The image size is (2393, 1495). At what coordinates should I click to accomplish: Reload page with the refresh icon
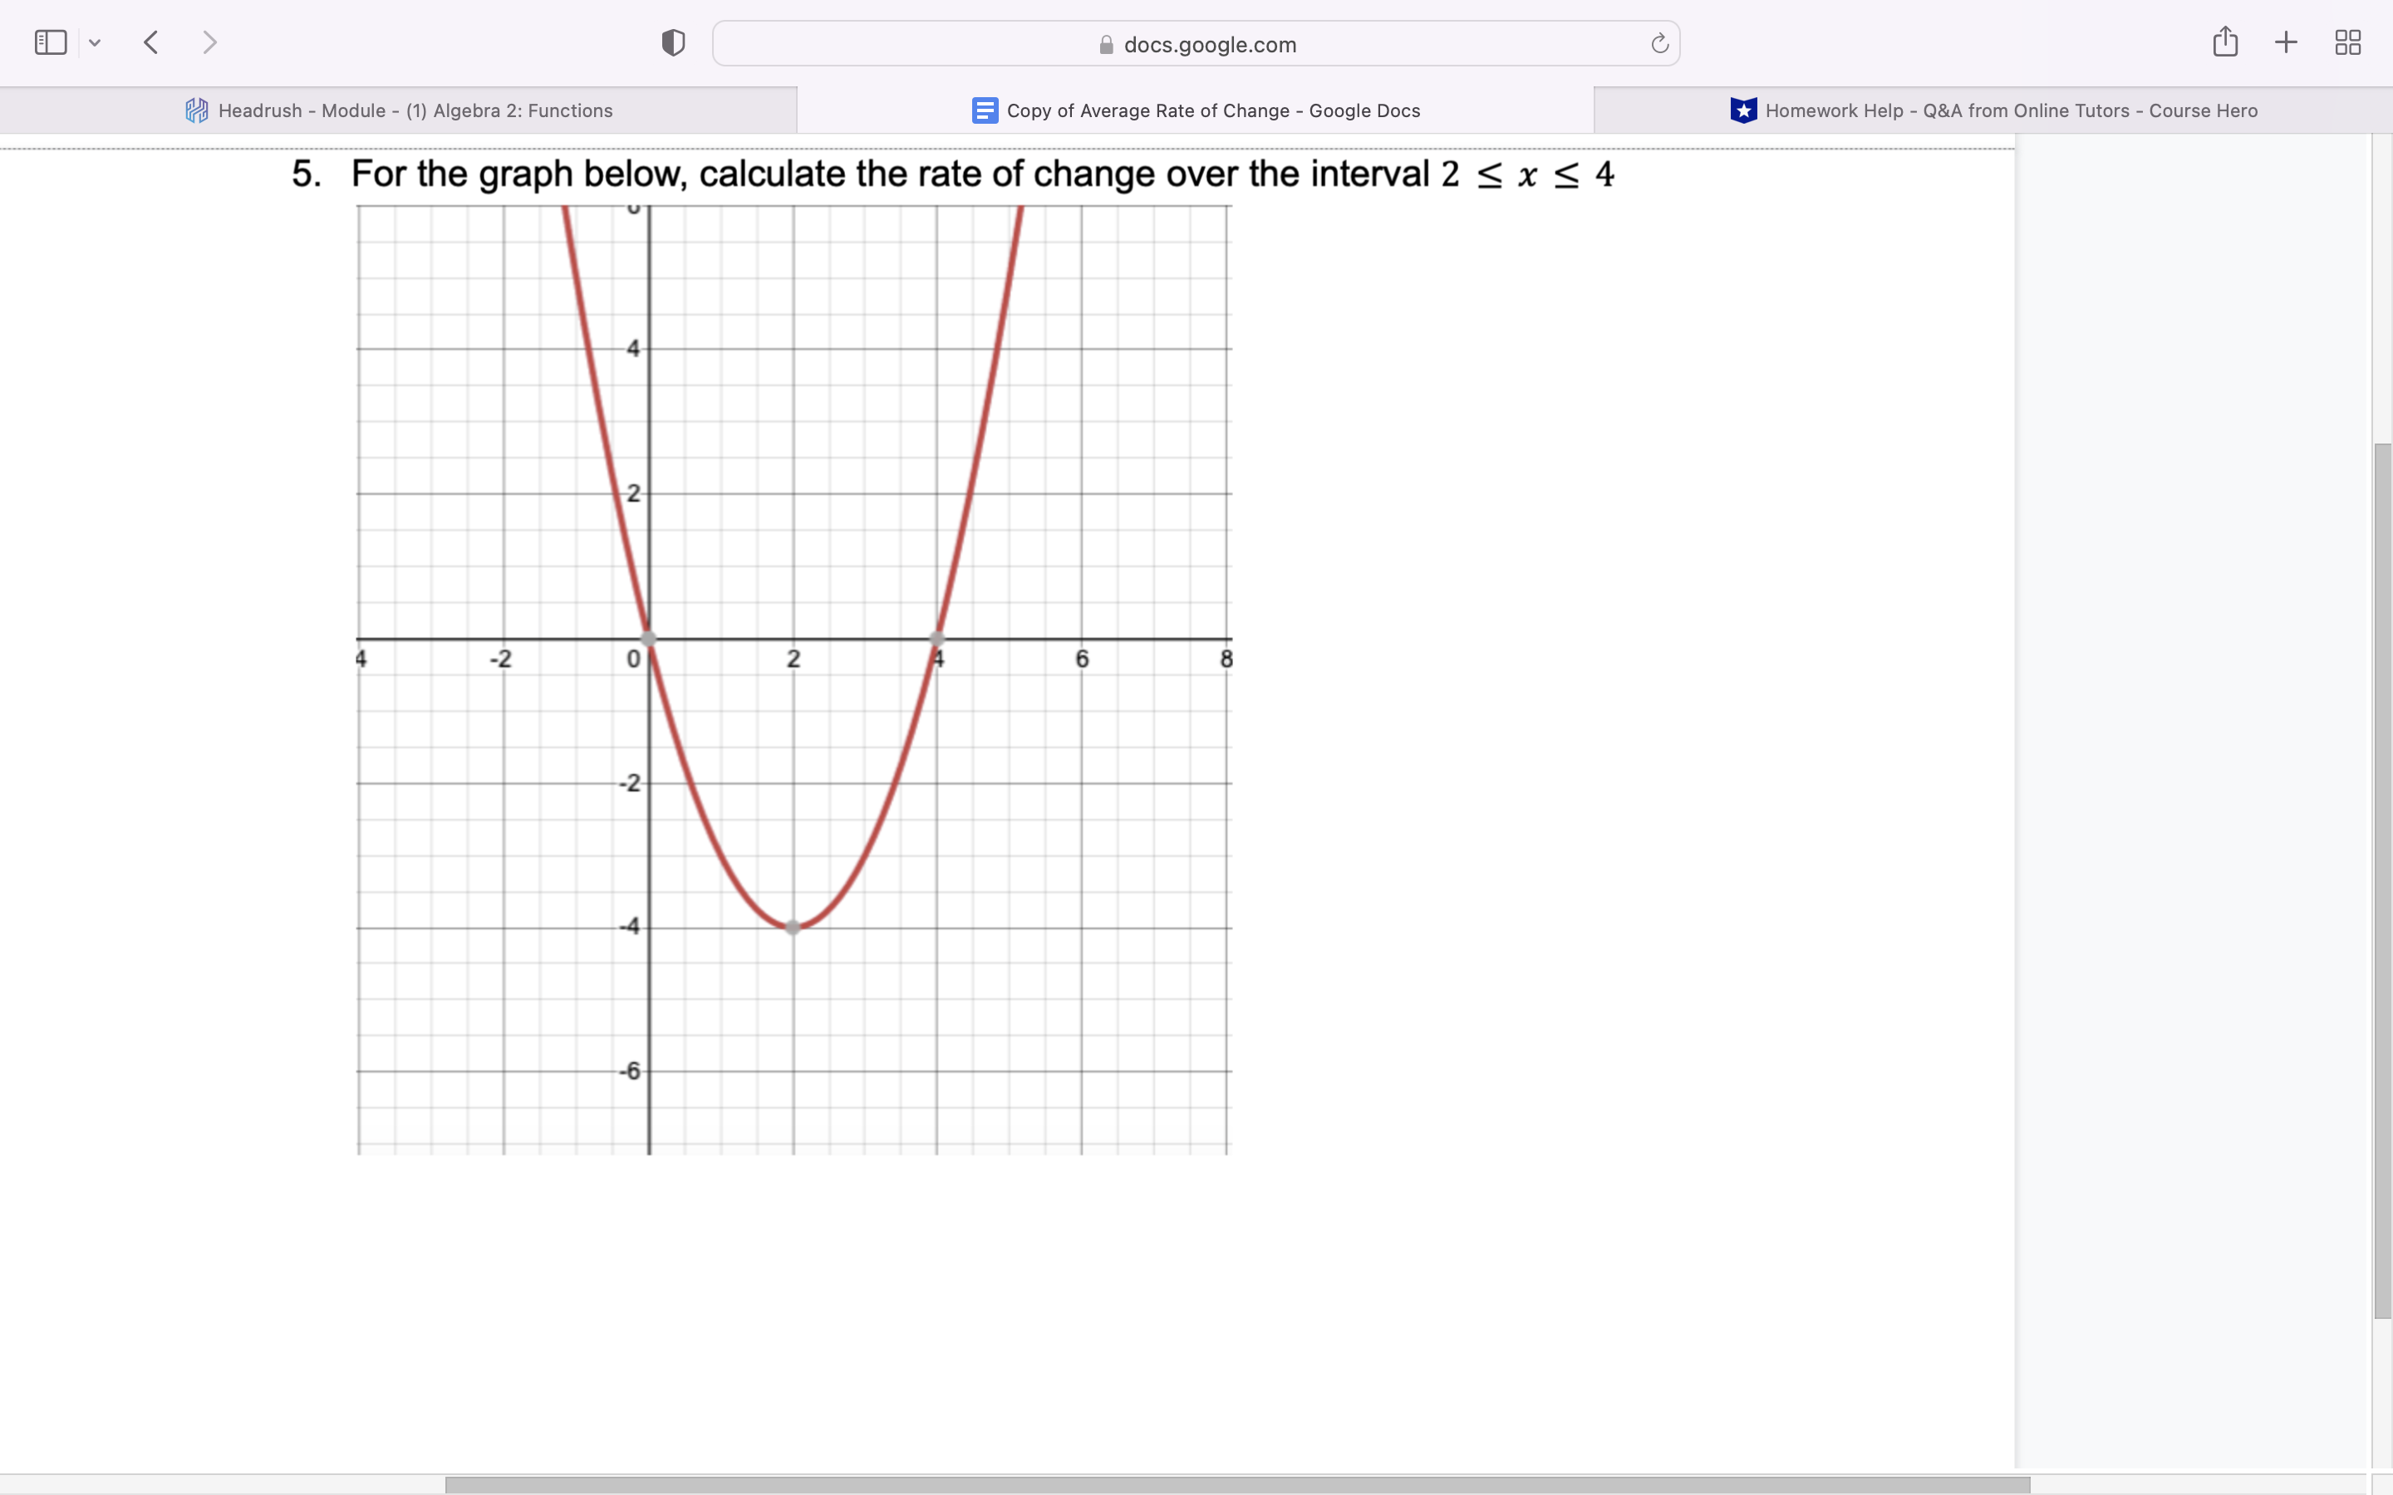tap(1659, 43)
